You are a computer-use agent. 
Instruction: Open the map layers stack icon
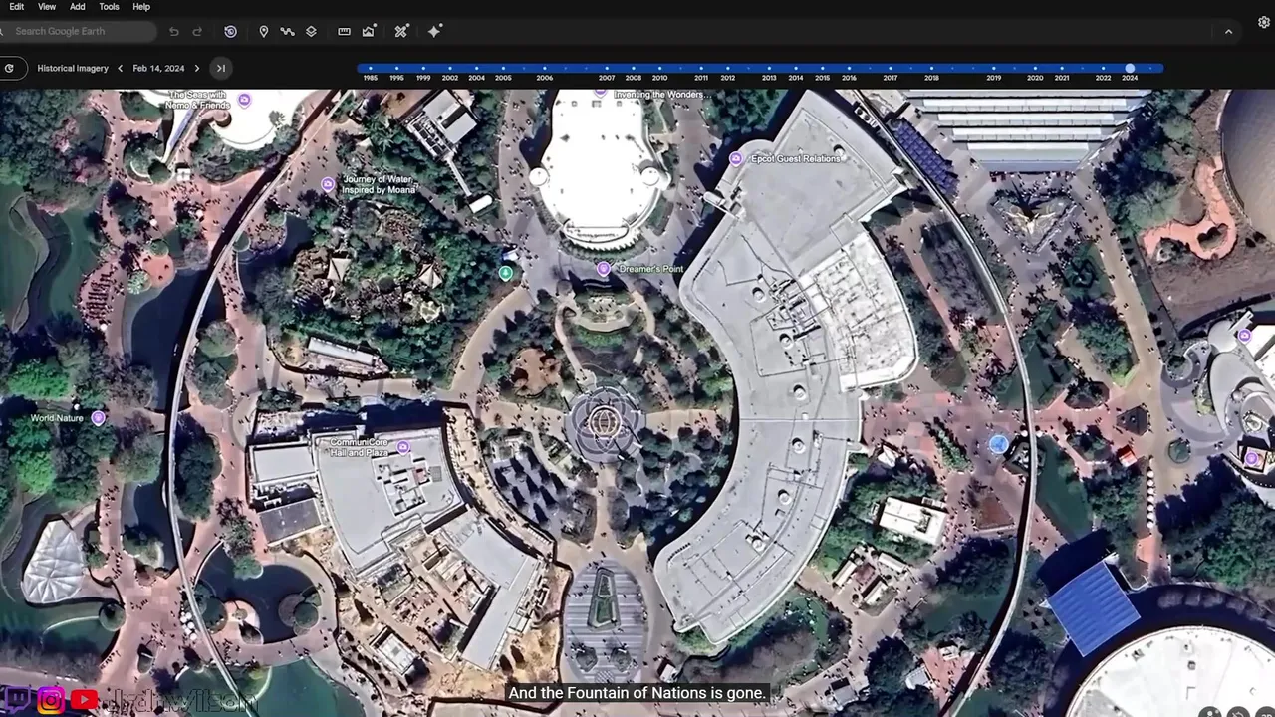pos(311,32)
